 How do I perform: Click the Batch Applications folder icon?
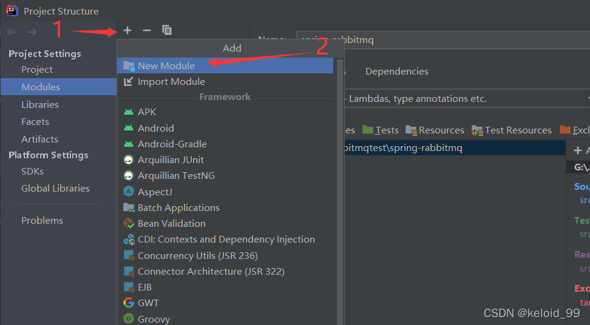coord(129,207)
